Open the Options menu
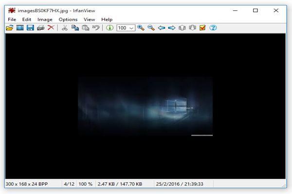Image resolution: width=292 pixels, height=194 pixels. pyautogui.click(x=68, y=19)
